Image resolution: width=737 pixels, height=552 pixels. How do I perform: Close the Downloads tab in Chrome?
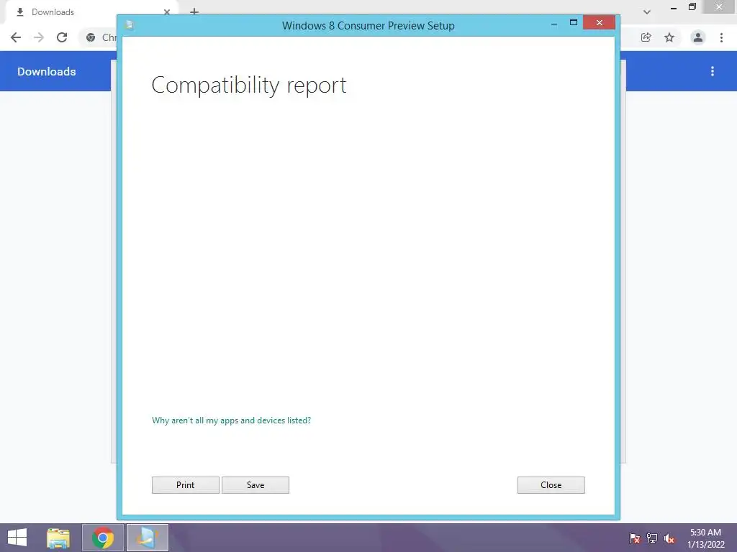pyautogui.click(x=167, y=11)
